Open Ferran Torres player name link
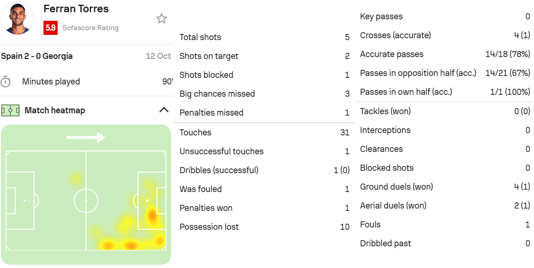 coord(76,9)
